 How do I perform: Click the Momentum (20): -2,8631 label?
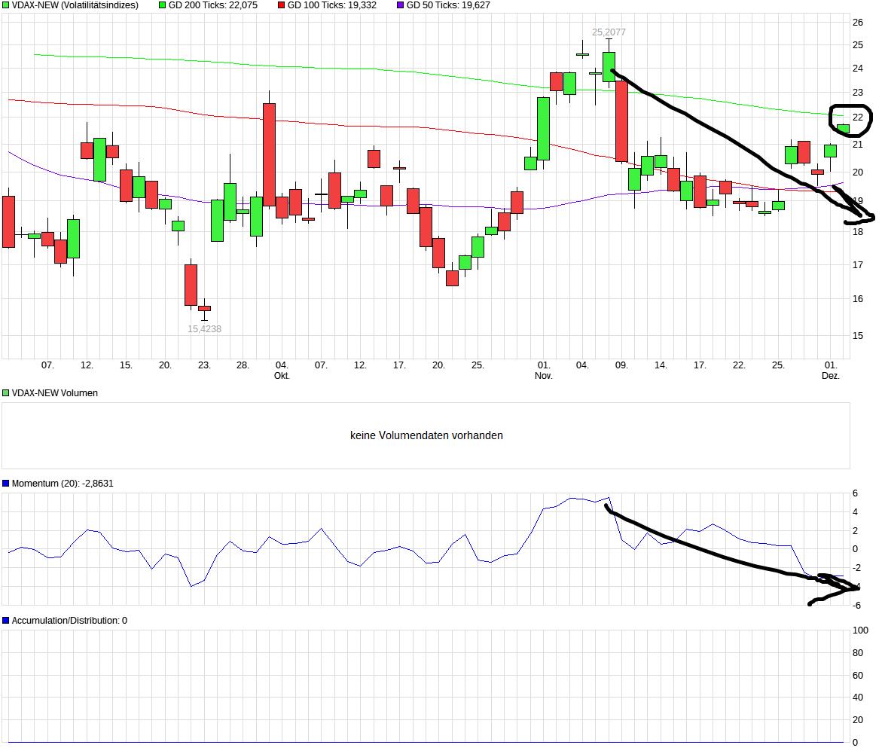(x=63, y=484)
